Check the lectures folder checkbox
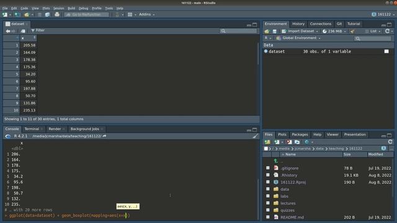The image size is (397, 223). pos(267,203)
